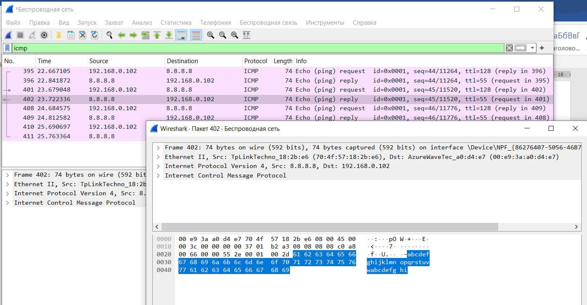Click into the icmp display filter field
This screenshot has height=305, width=587.
tap(258, 48)
